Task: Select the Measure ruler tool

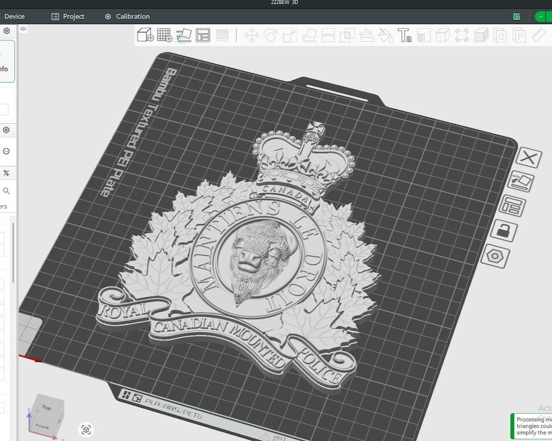Action: [x=538, y=36]
